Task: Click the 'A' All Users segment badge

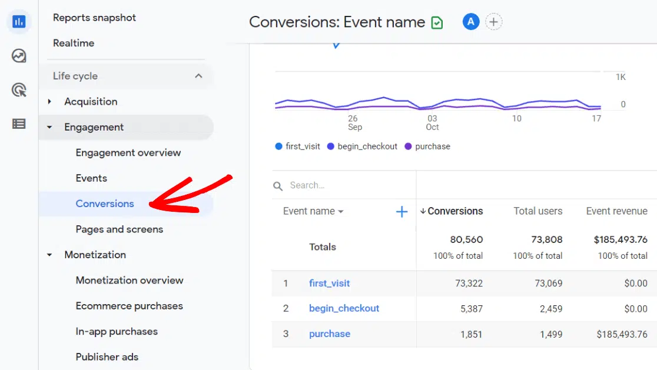Action: click(470, 22)
